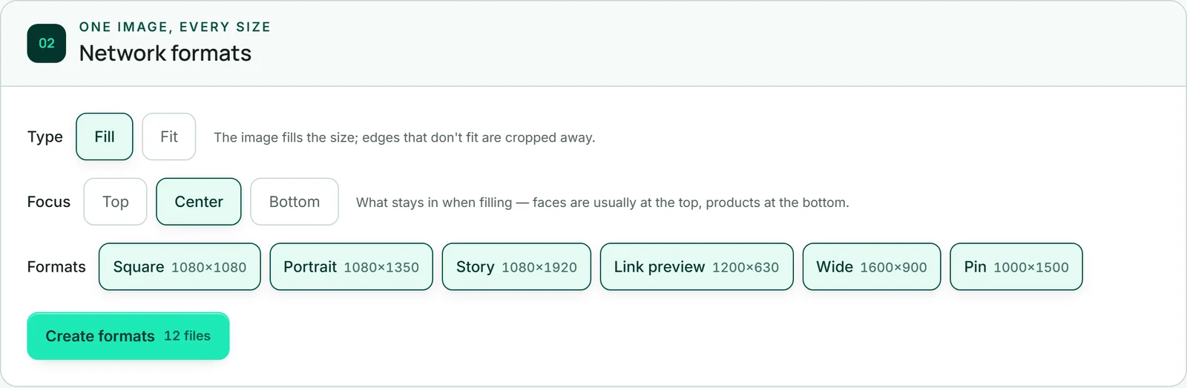Viewport: 1187px width, 388px height.
Task: Click the Formats row label
Action: (x=56, y=267)
